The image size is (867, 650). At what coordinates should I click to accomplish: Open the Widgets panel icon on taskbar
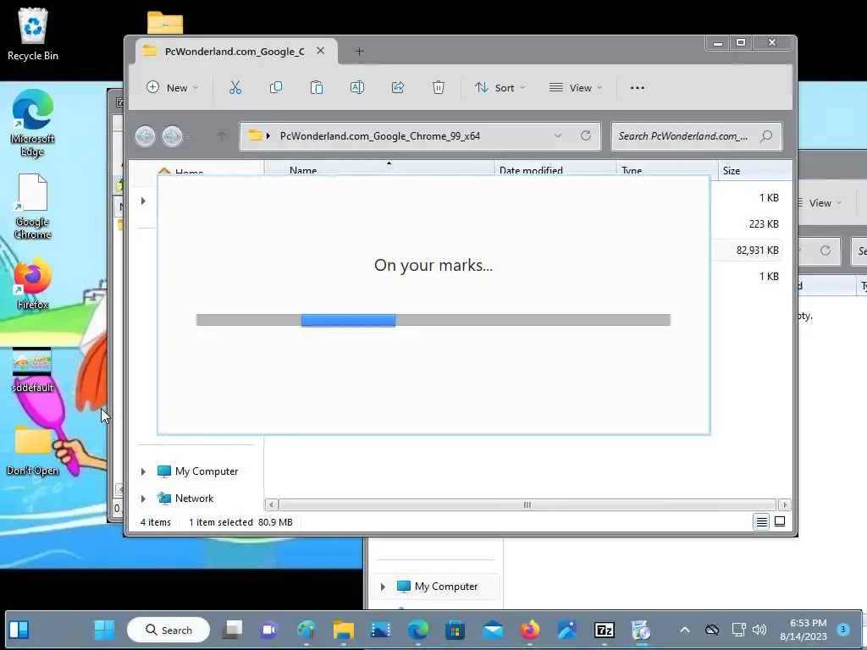click(19, 630)
